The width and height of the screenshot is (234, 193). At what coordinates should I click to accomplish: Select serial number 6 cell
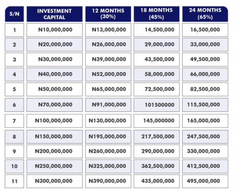(x=14, y=105)
